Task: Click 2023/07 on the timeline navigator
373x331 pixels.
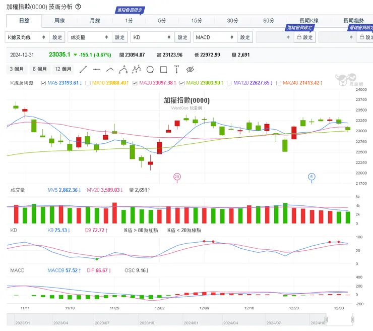Action: [102, 323]
